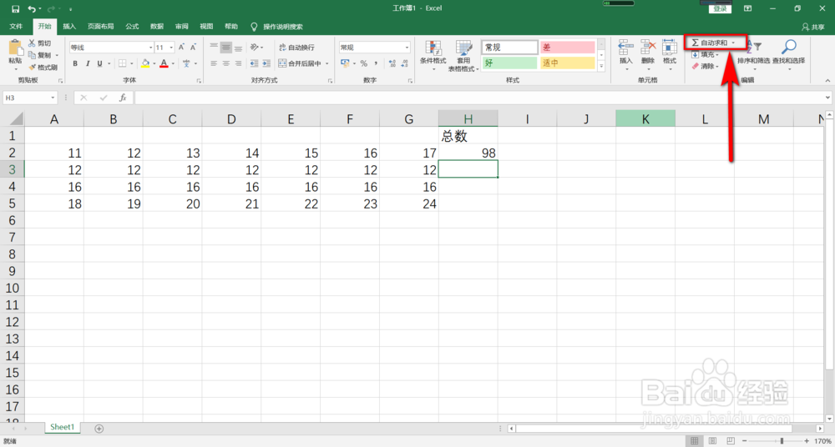
Task: Click in the formula bar input
Action: pos(478,98)
